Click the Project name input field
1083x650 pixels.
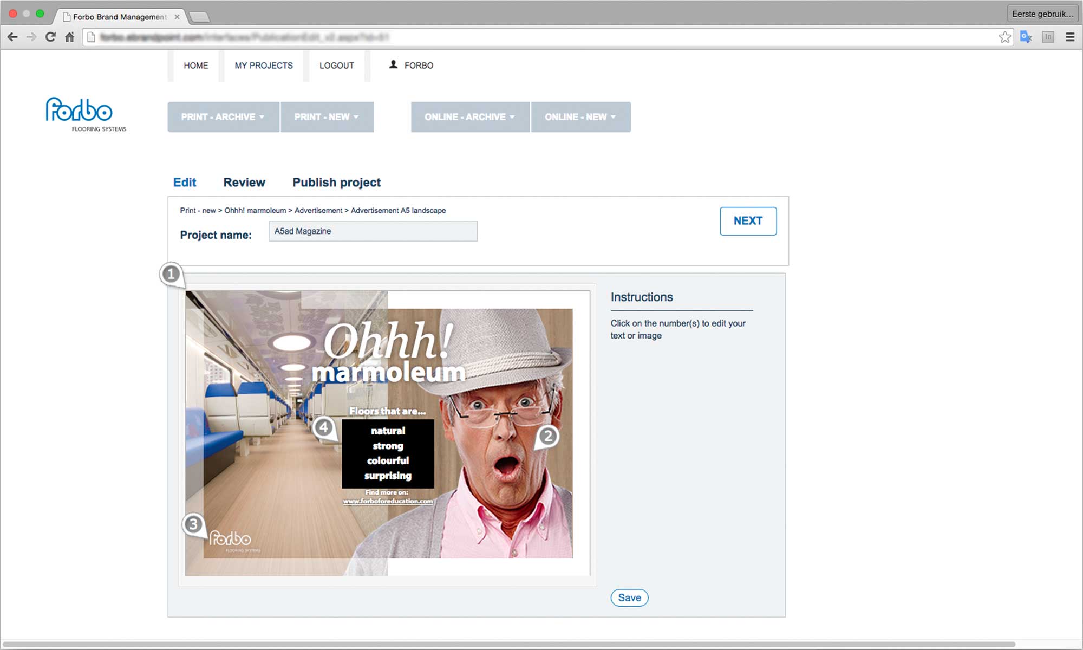click(373, 231)
